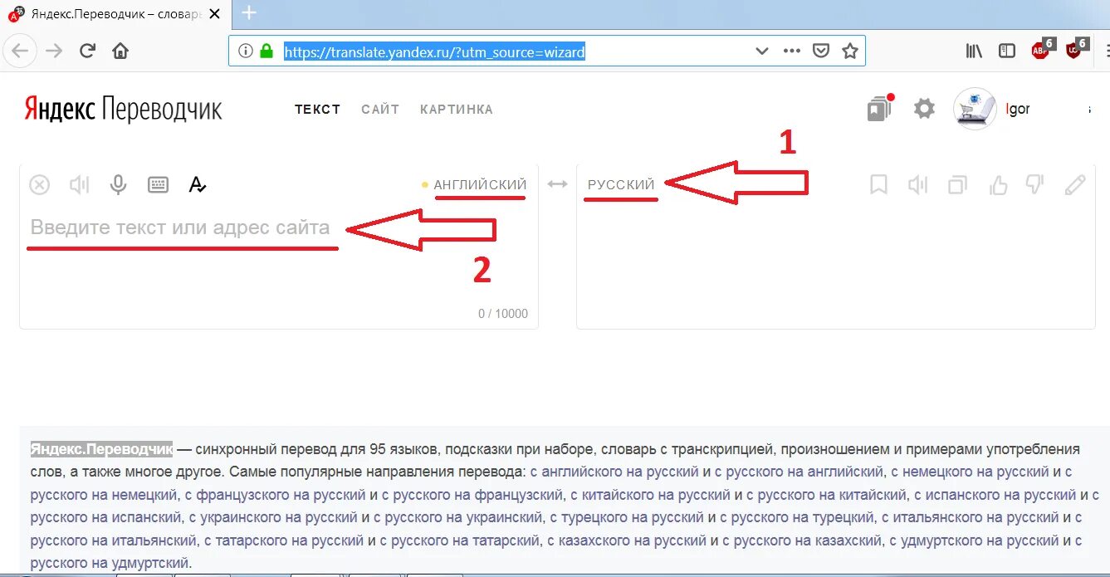Viewport: 1110px width, 577px height.
Task: Click the character counter '0 / 10000'
Action: tap(502, 314)
